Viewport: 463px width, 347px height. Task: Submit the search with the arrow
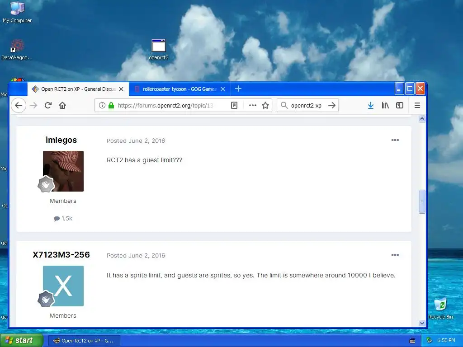tap(332, 105)
